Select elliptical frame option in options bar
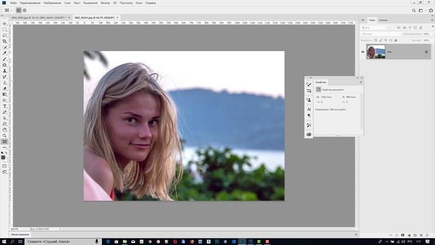This screenshot has height=245, width=435. tap(24, 10)
